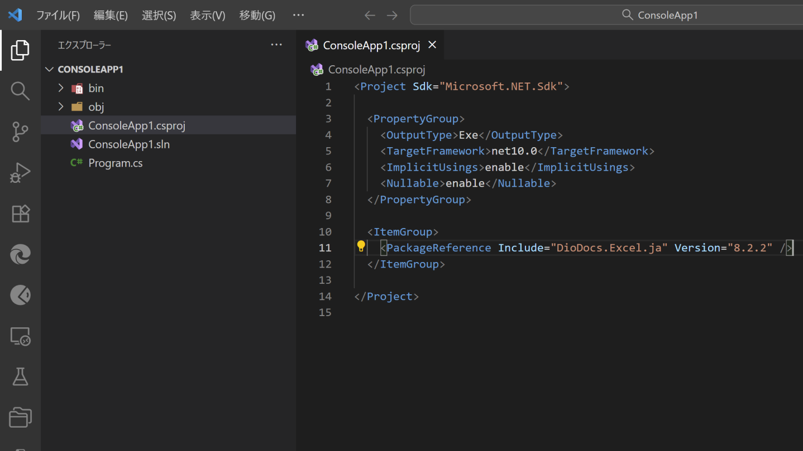Collapse the CONSOLEAPP1 root folder
Image resolution: width=803 pixels, height=451 pixels.
(x=50, y=69)
